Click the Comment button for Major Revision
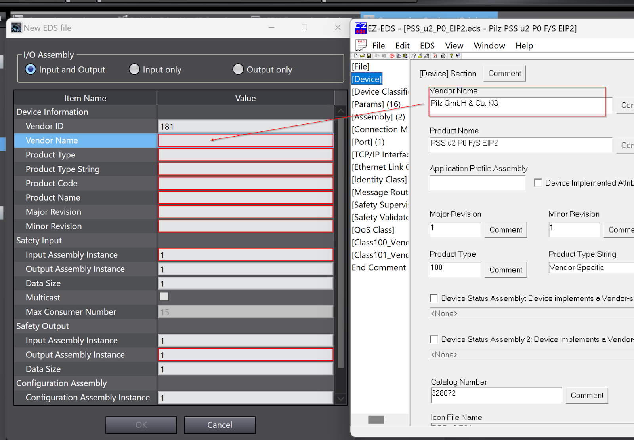Image resolution: width=634 pixels, height=440 pixels. point(506,229)
